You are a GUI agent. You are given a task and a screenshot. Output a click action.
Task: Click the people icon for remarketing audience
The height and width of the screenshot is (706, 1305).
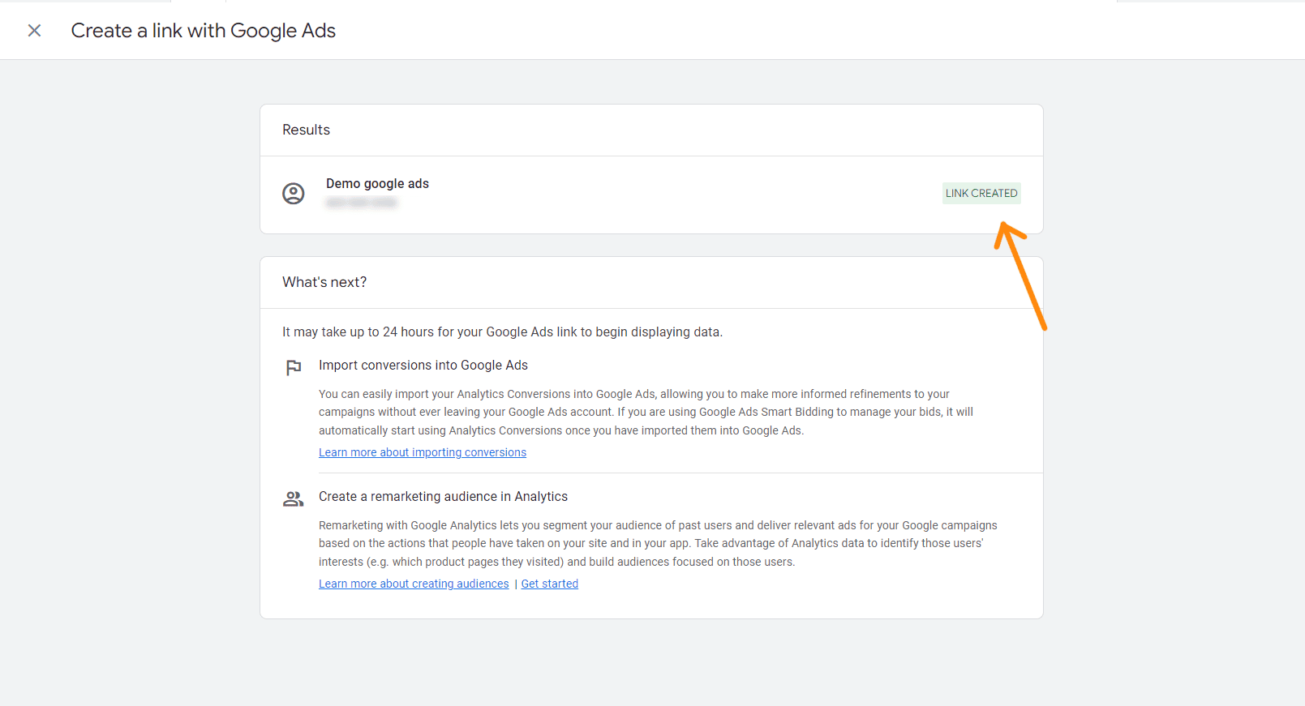293,499
